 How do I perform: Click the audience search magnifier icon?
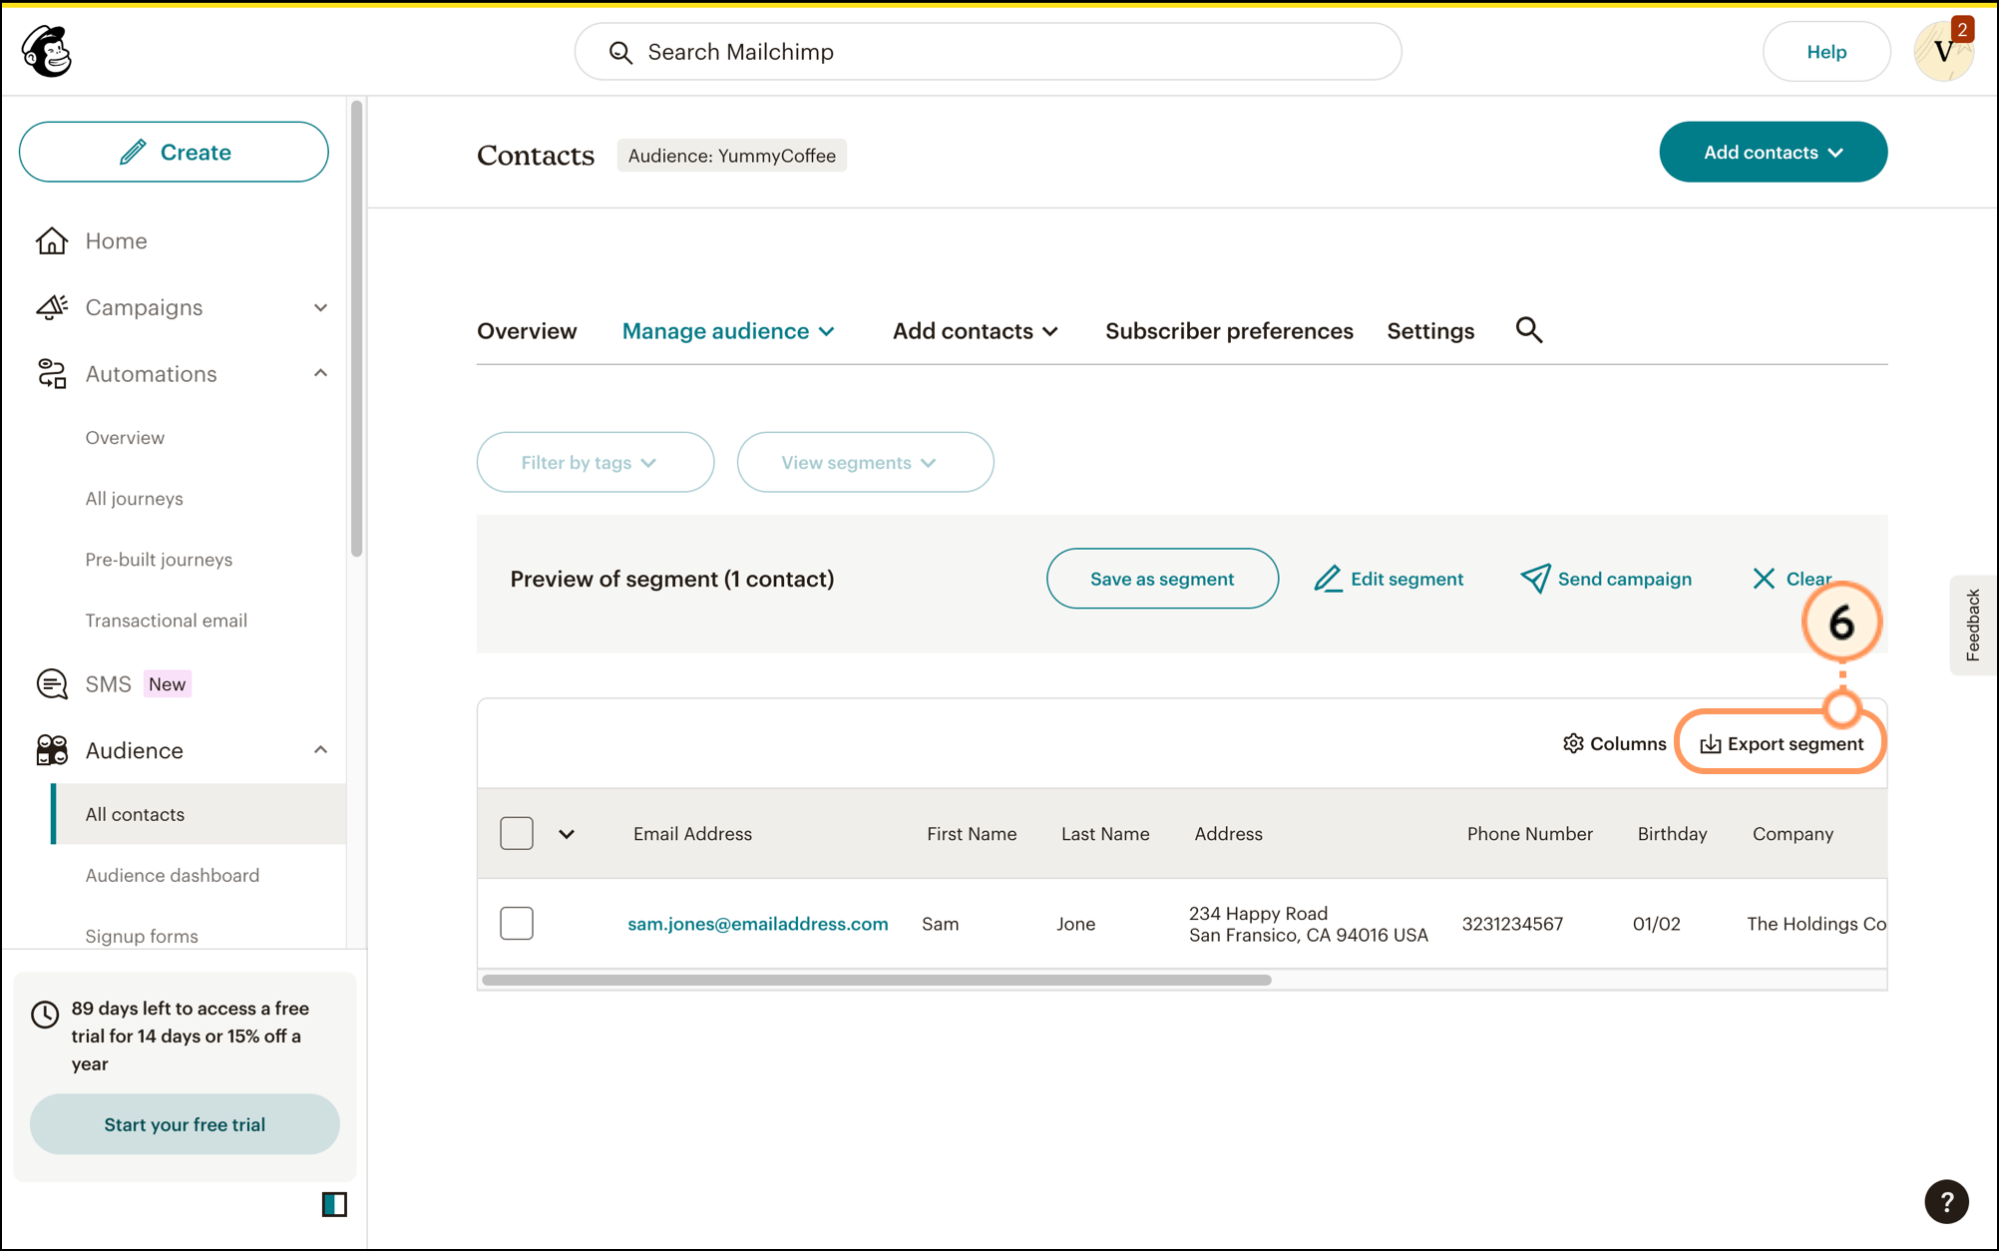(x=1529, y=330)
